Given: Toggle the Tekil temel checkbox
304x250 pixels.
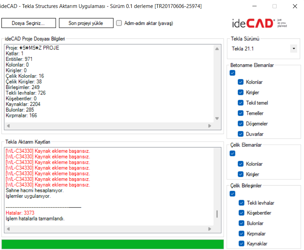Looking at the screenshot, I should pos(241,103).
